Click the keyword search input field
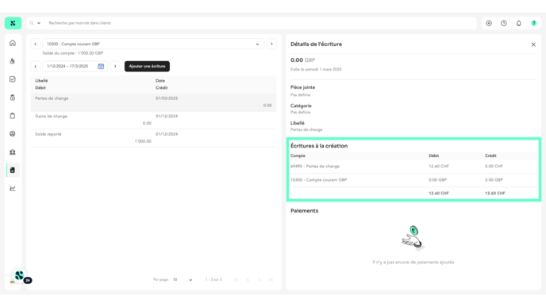Viewport: 546px width, 307px height. click(x=261, y=23)
